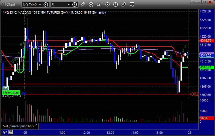Image resolution: width=215 pixels, height=136 pixels.
Task: Click the Chart window title text
Action: click(x=11, y=5)
